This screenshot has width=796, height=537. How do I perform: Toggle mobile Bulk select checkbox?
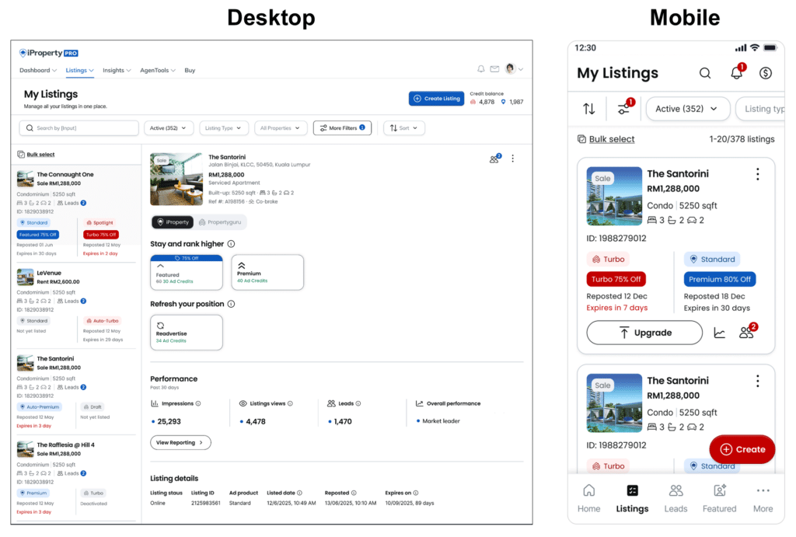pos(581,139)
